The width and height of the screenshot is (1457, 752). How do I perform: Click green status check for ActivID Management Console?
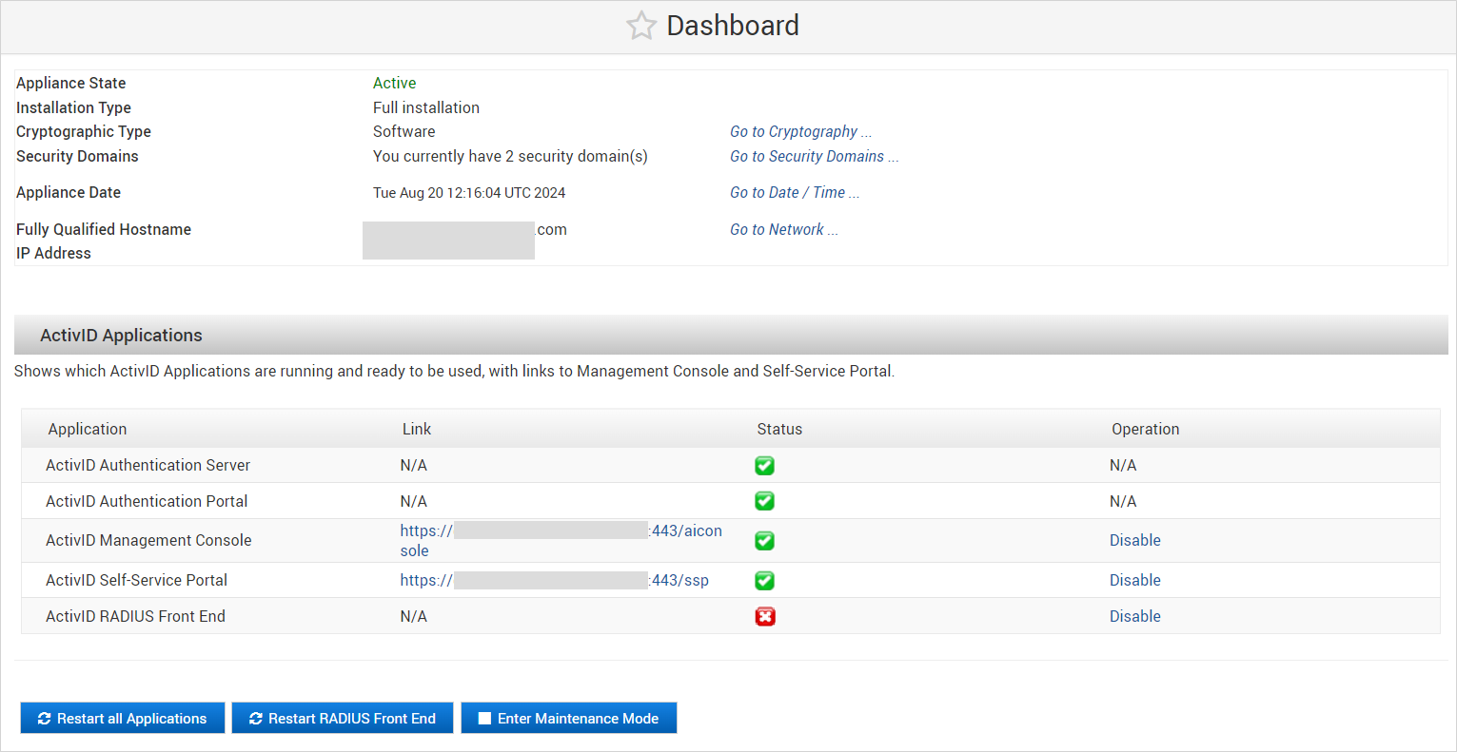point(764,540)
